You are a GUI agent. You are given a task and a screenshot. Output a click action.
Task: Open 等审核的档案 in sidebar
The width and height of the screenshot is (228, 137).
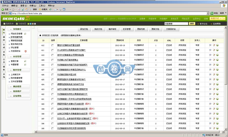(16, 41)
